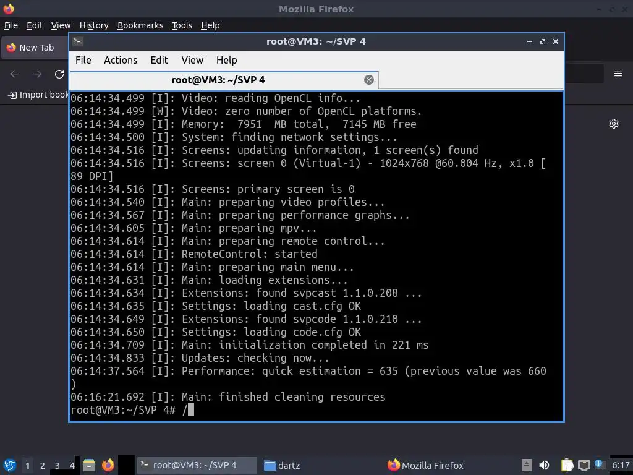
Task: Select dartz folder taskbar entry
Action: click(281, 465)
